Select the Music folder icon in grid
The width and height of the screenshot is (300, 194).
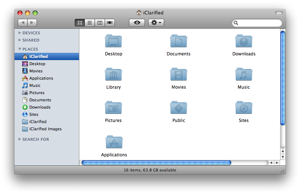click(243, 75)
